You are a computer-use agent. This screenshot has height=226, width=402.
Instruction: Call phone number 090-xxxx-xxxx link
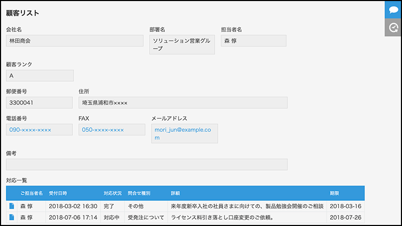[30, 130]
